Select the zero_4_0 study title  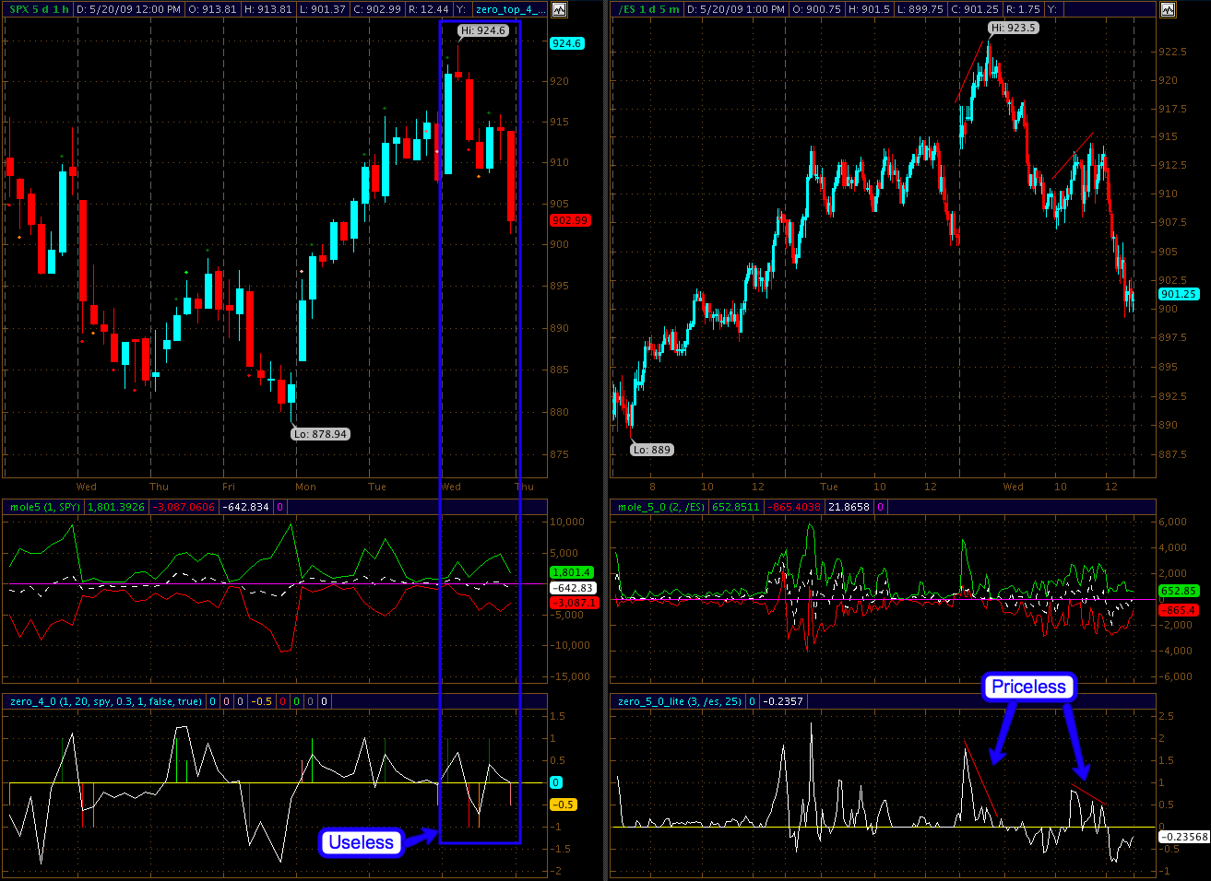point(106,701)
